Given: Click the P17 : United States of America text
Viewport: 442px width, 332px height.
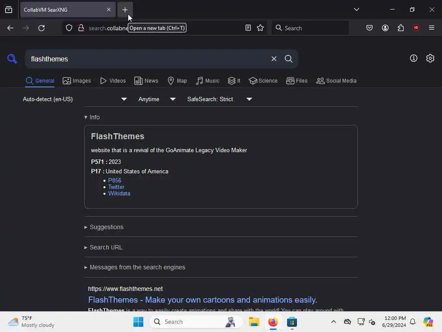Looking at the screenshot, I should 129,171.
